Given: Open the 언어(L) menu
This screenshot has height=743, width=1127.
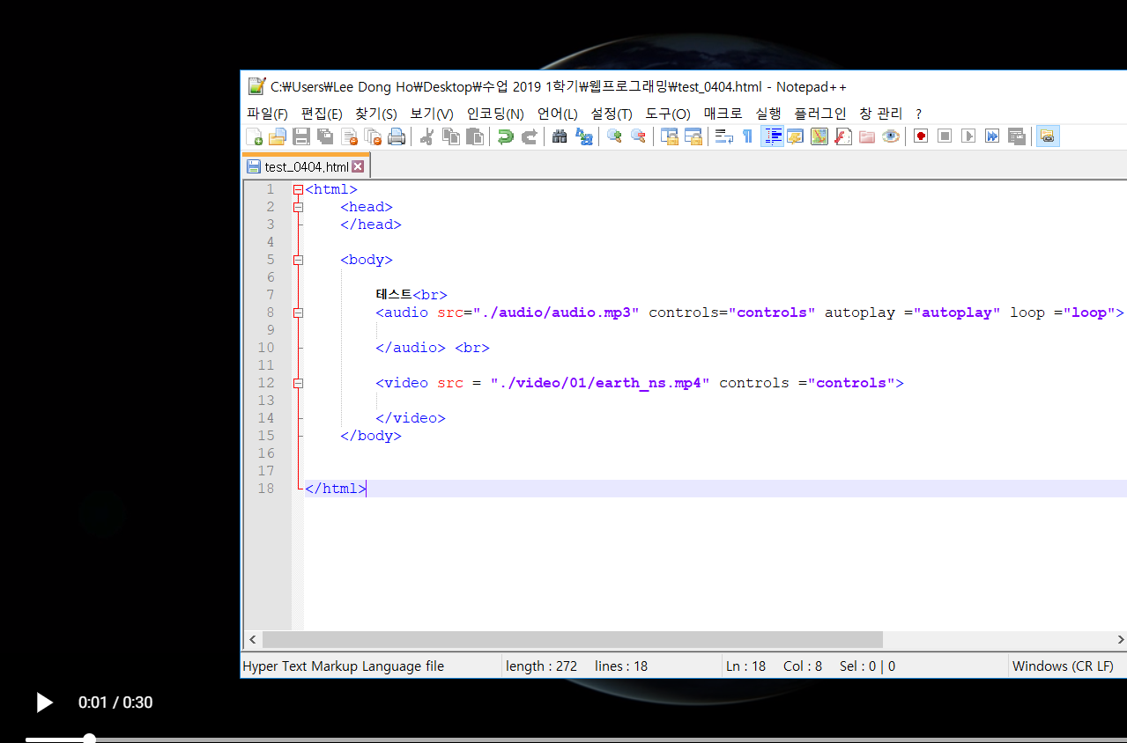Looking at the screenshot, I should pos(558,114).
